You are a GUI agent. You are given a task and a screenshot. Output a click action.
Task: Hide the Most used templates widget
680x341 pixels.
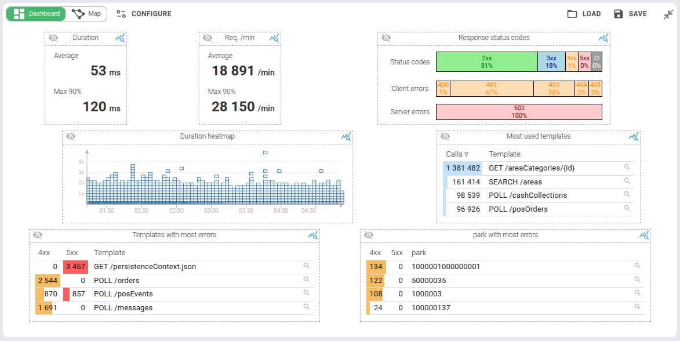pyautogui.click(x=444, y=137)
